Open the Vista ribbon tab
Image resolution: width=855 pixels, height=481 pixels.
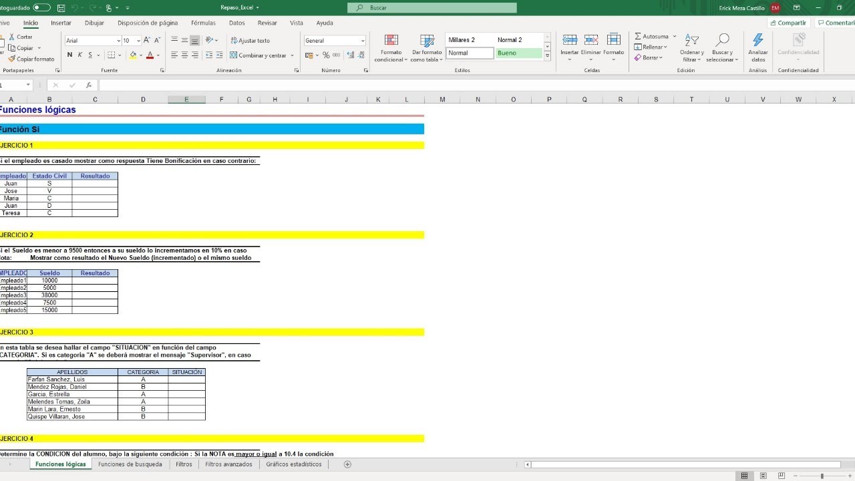click(297, 23)
